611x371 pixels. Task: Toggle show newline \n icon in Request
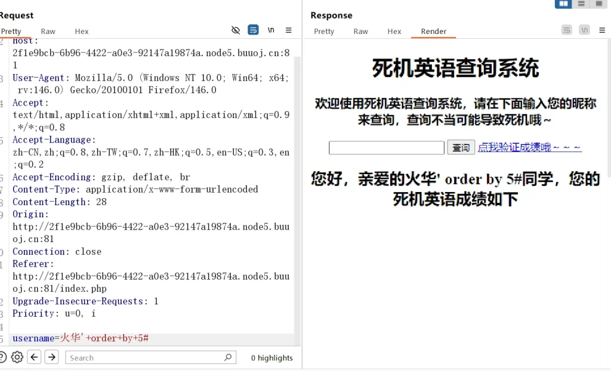click(x=271, y=30)
